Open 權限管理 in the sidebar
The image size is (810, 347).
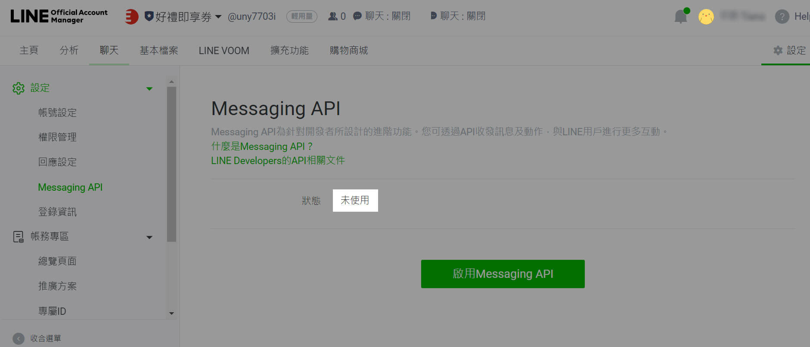point(57,137)
